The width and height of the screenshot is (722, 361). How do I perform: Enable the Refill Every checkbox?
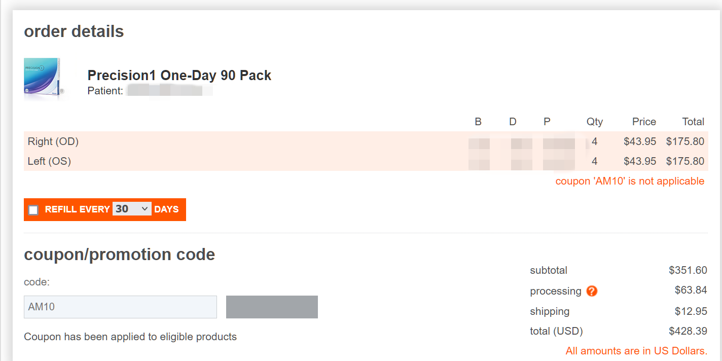point(33,210)
